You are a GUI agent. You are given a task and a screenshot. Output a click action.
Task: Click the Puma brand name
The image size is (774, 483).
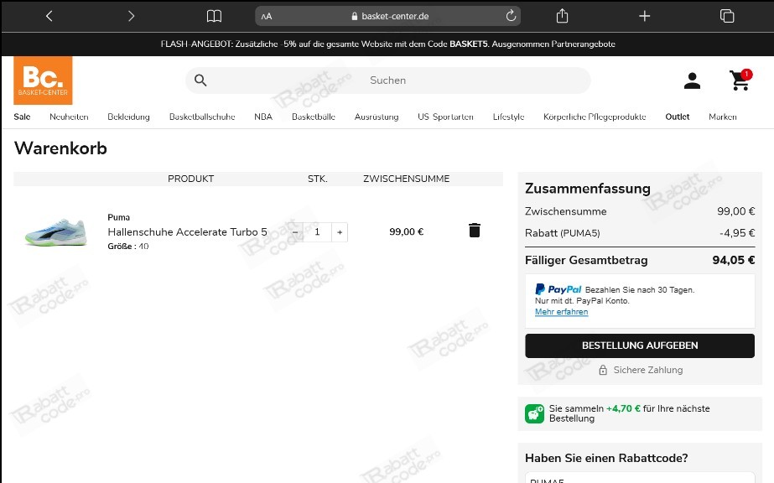click(x=118, y=217)
